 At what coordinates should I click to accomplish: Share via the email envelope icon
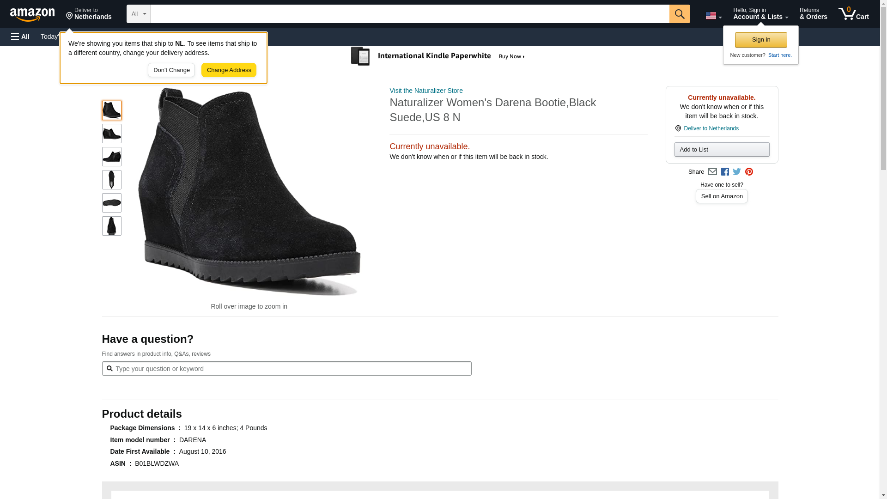(x=712, y=172)
